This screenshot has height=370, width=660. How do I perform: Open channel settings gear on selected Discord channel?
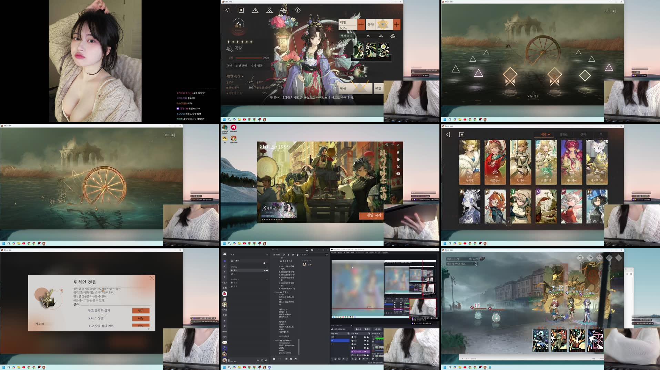point(267,271)
